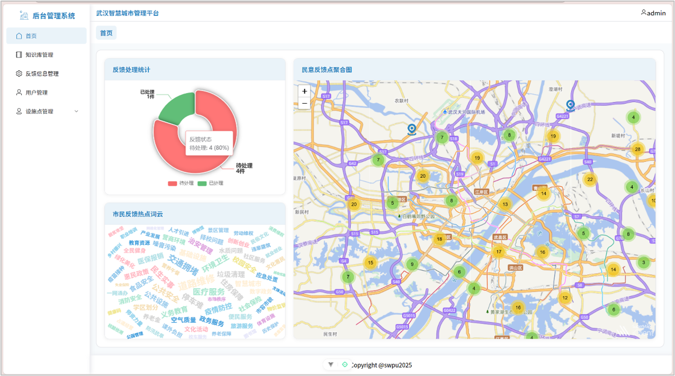Viewport: 675px width, 376px height.
Task: Click the 反馈信息管理 gear icon
Action: pos(19,74)
